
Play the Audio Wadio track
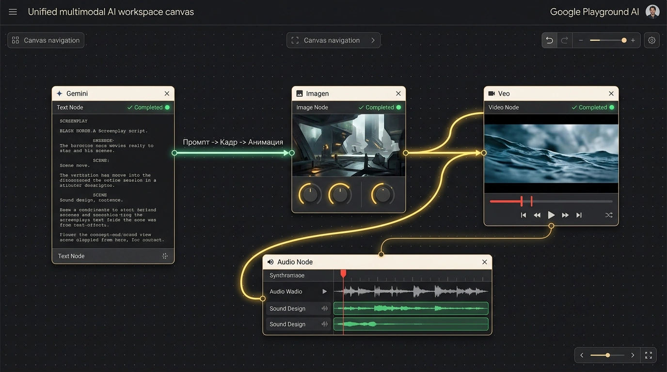(x=324, y=292)
